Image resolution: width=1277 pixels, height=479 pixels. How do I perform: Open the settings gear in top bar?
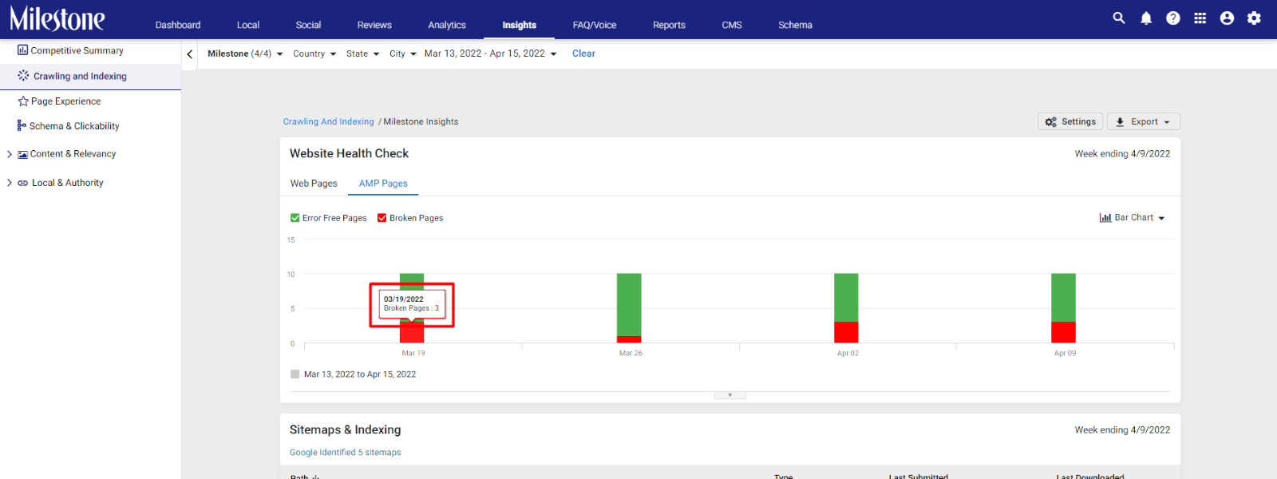pyautogui.click(x=1254, y=18)
